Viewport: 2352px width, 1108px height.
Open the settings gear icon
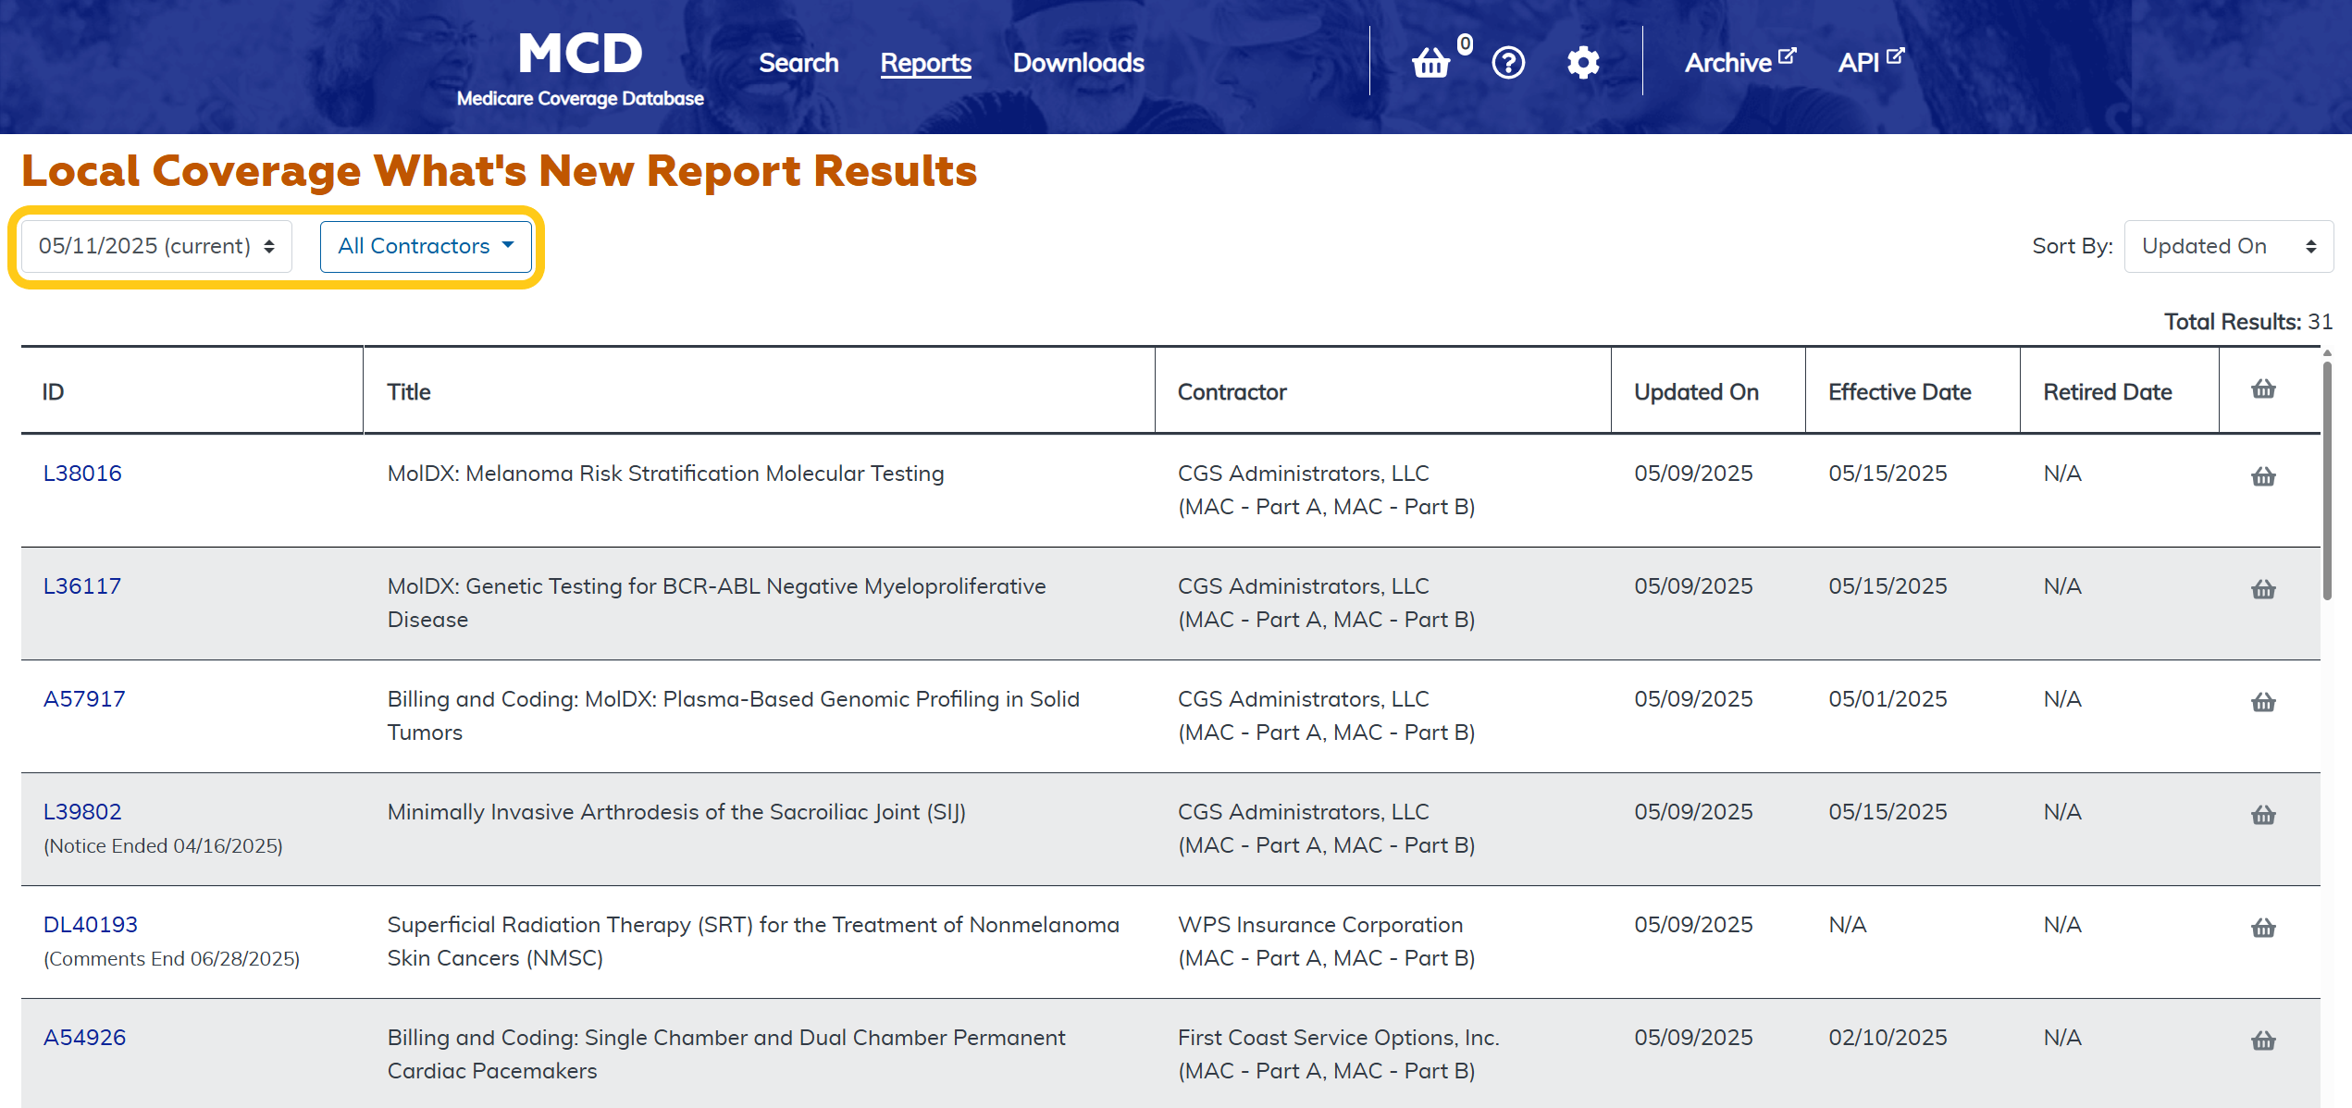coord(1583,63)
